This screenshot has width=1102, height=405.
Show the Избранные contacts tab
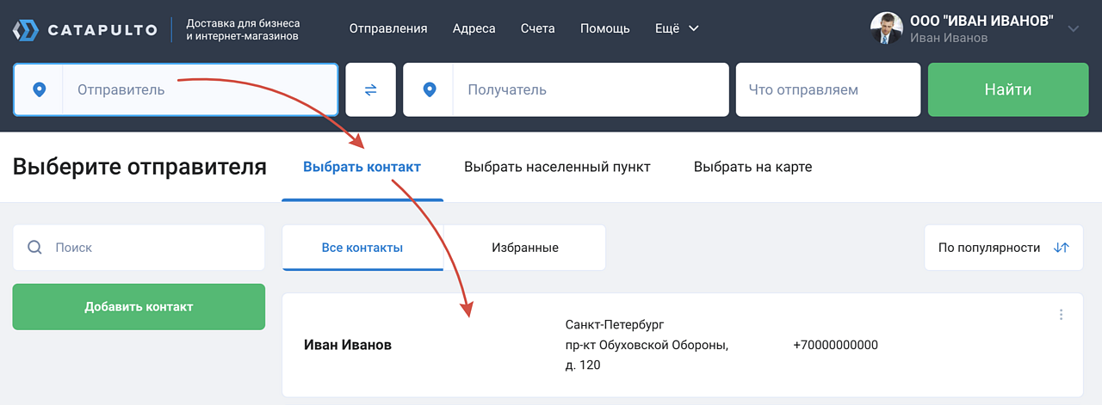[524, 248]
